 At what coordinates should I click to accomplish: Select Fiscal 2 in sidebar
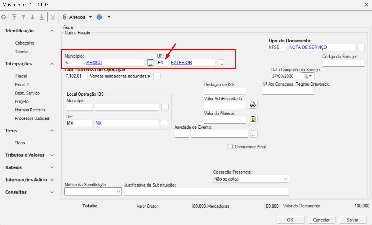[x=22, y=85]
